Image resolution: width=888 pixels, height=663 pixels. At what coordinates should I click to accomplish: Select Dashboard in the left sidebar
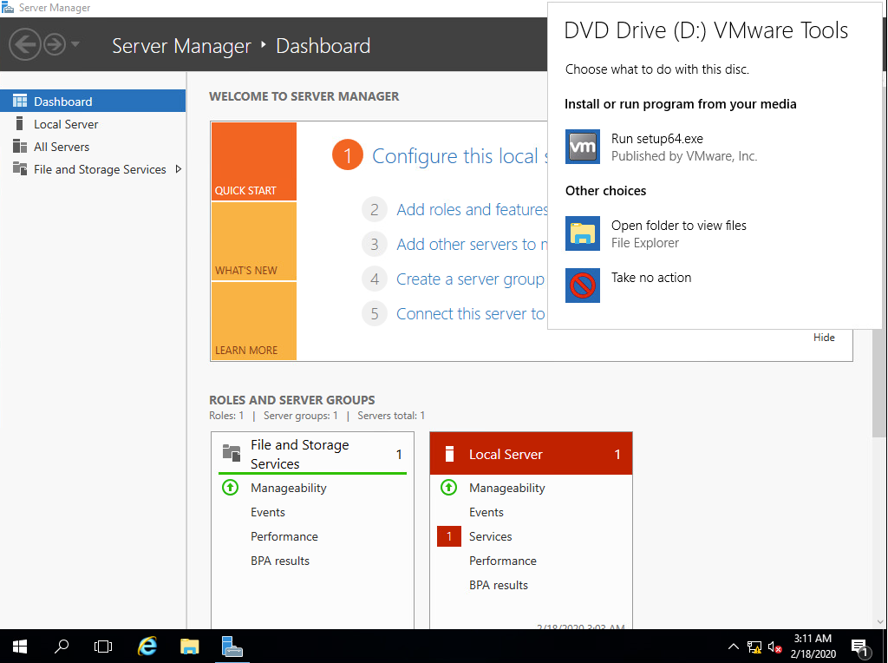pos(62,102)
